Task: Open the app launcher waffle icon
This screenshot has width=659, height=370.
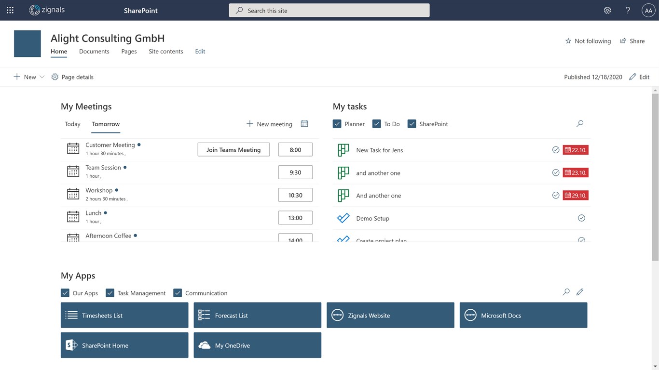Action: pyautogui.click(x=10, y=10)
